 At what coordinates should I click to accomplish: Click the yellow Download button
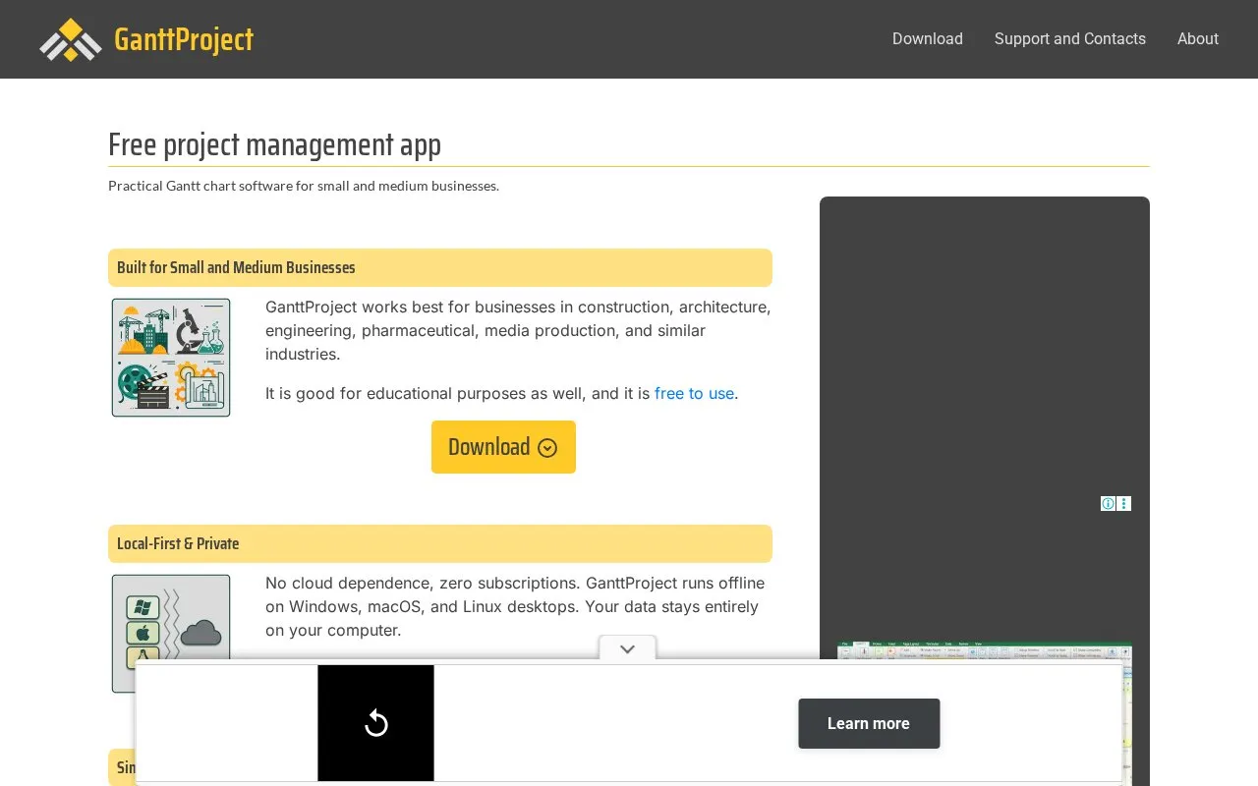coord(503,447)
